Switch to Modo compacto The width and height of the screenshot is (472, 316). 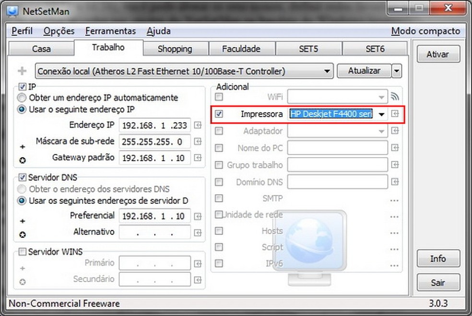[425, 31]
